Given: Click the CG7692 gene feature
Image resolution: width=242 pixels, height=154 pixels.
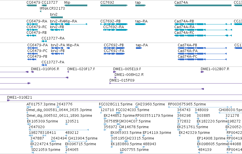Looking at the screenshot, I should click(x=114, y=5).
